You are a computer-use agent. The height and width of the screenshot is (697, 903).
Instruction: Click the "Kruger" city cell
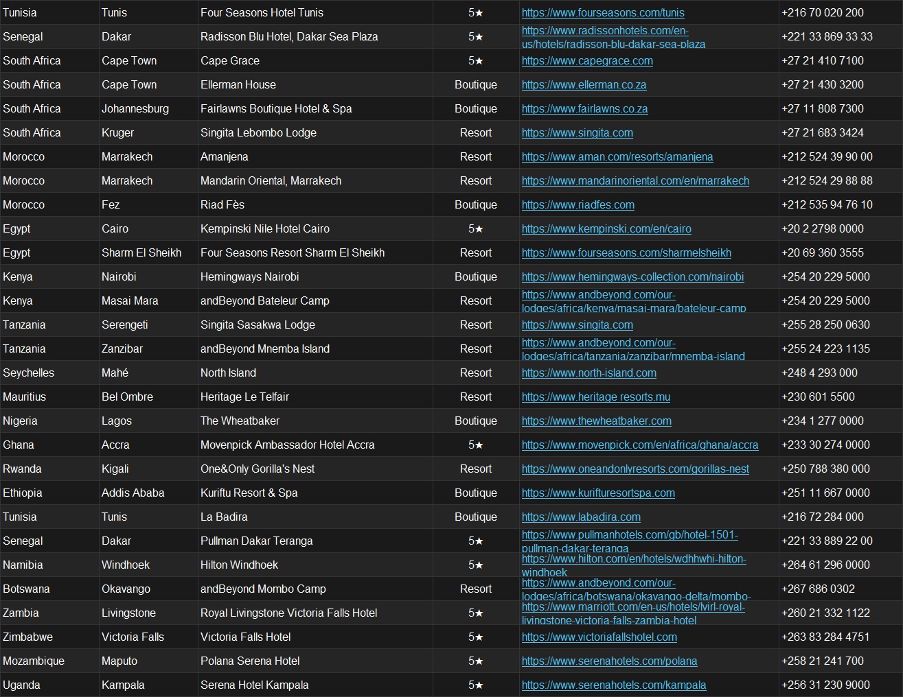pyautogui.click(x=148, y=132)
